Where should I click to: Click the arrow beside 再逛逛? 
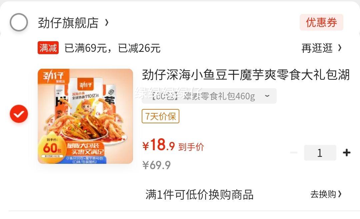click(340, 48)
